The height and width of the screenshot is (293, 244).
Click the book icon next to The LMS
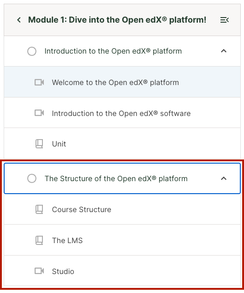coord(39,240)
